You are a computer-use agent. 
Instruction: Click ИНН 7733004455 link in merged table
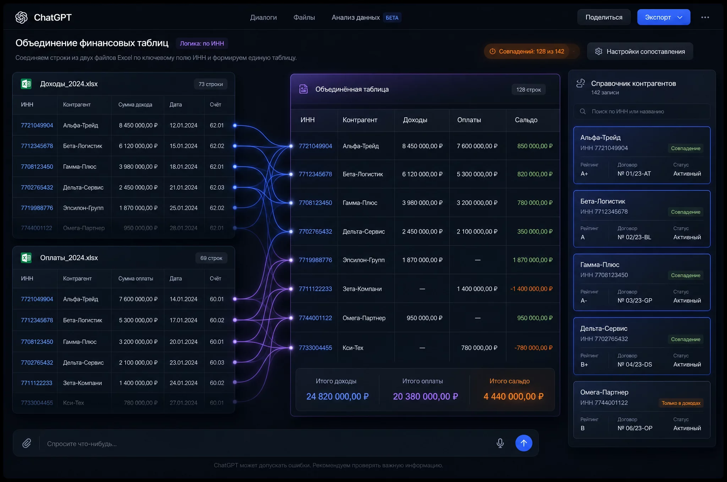[x=315, y=348]
